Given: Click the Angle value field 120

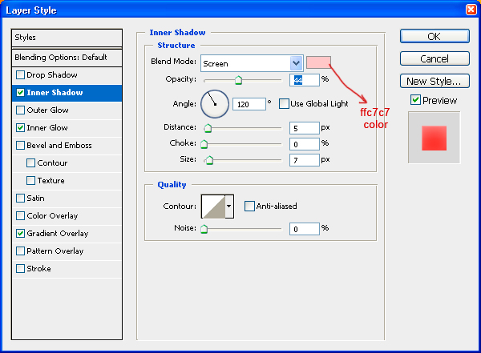Looking at the screenshot, I should [x=249, y=104].
